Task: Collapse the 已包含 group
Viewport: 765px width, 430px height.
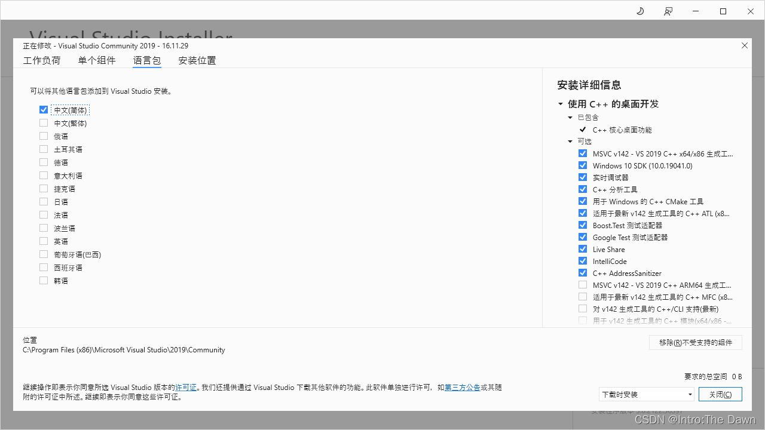Action: pyautogui.click(x=570, y=118)
